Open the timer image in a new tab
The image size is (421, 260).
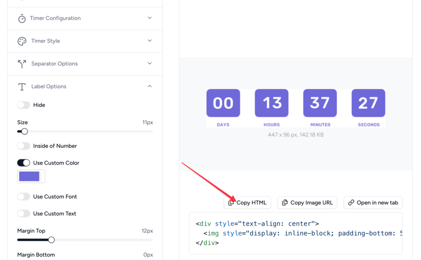coord(373,202)
